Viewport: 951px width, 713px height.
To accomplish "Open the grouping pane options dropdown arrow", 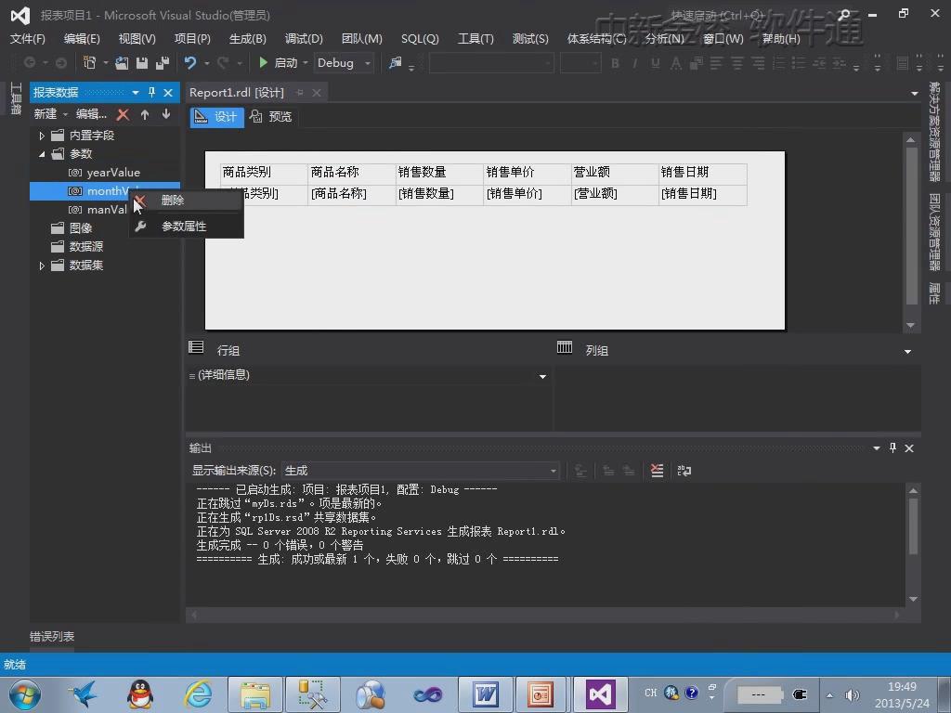I will (x=907, y=351).
